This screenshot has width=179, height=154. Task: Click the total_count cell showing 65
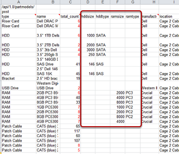70,126
